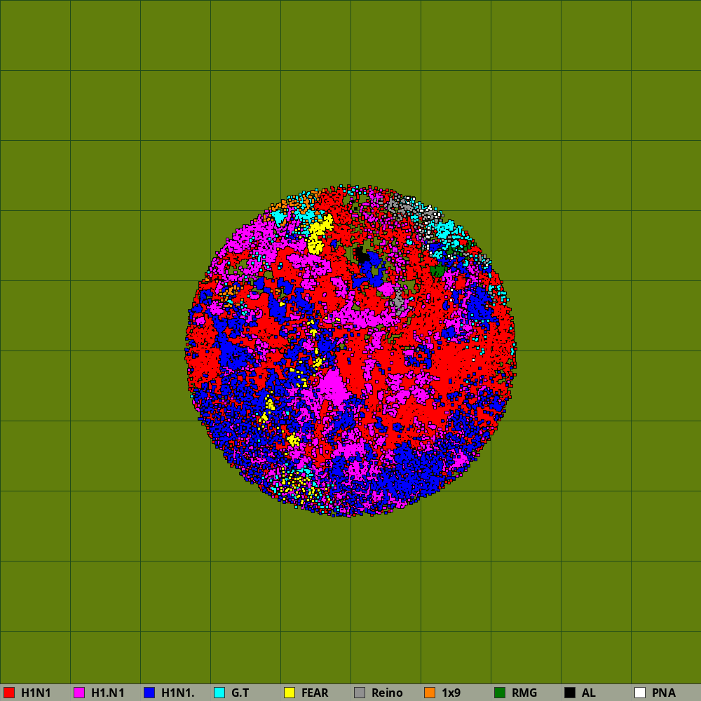Select the 'RMG' legend label
This screenshot has width=701, height=701.
click(x=524, y=693)
